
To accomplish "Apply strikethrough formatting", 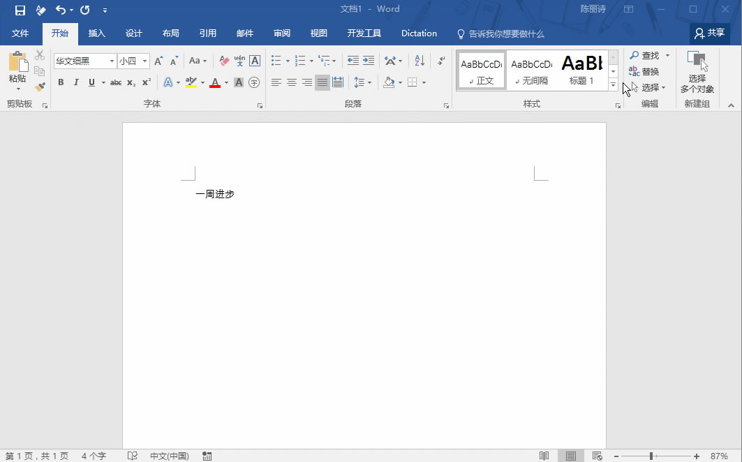I will (x=115, y=82).
